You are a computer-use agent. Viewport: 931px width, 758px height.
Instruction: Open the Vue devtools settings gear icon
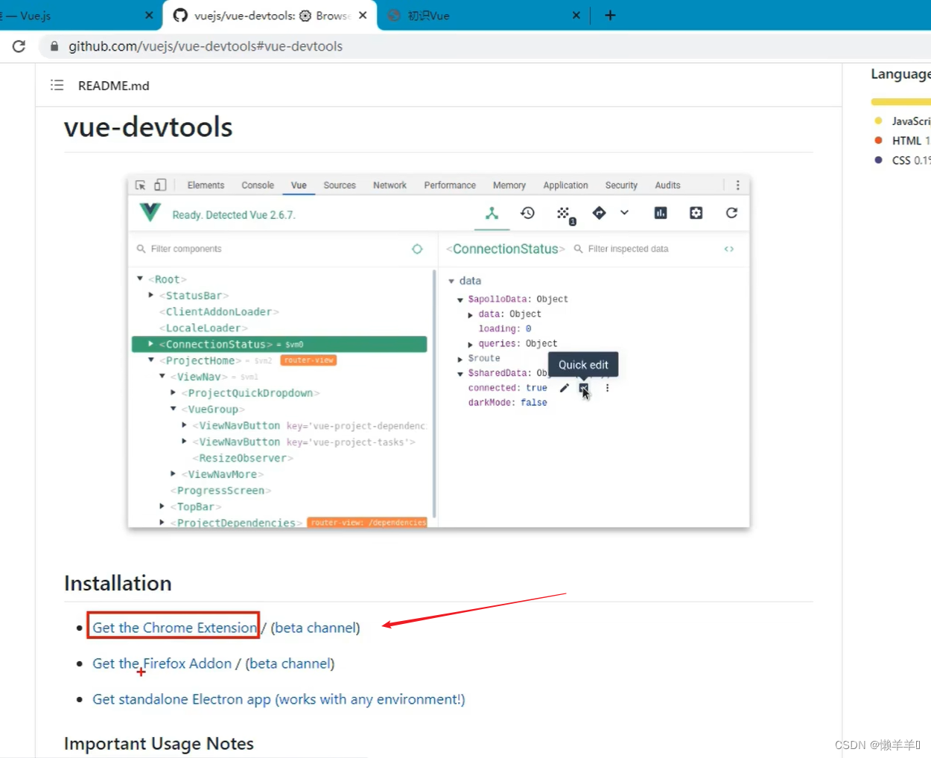pyautogui.click(x=696, y=213)
